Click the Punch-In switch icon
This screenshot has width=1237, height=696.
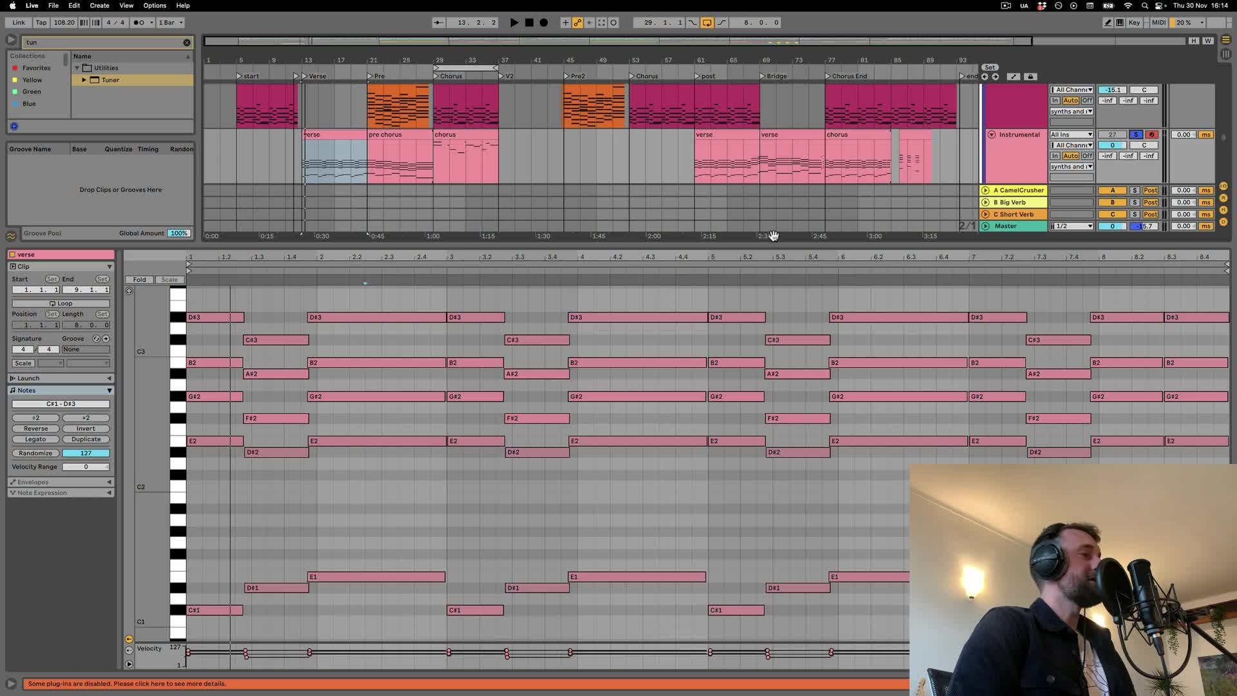coord(693,23)
